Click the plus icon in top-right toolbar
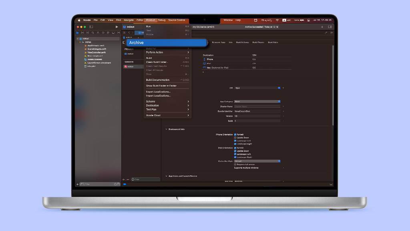410x231 pixels. point(322,27)
